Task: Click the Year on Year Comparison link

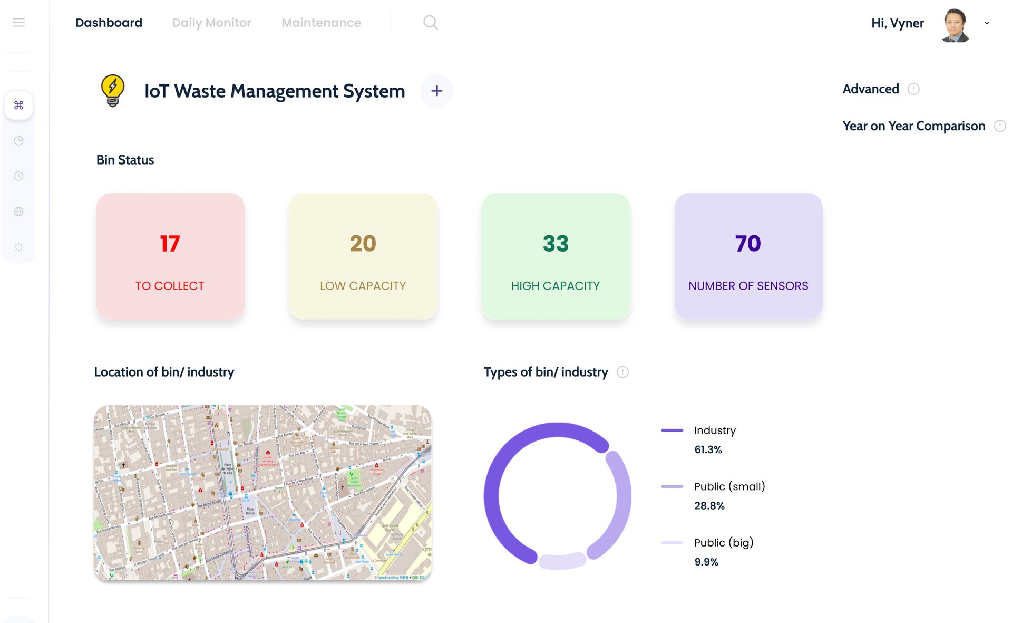Action: (x=913, y=126)
